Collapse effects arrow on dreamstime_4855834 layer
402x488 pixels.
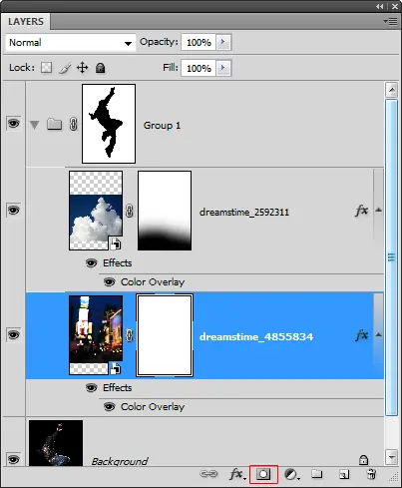point(378,334)
